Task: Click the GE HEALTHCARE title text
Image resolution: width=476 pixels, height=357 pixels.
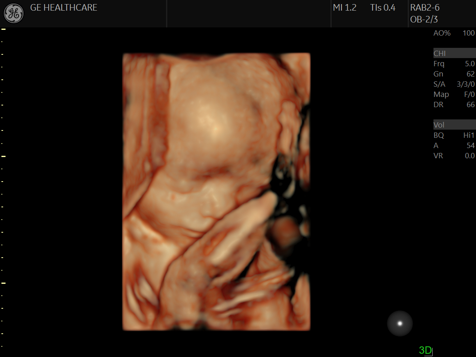Action: 63,8
